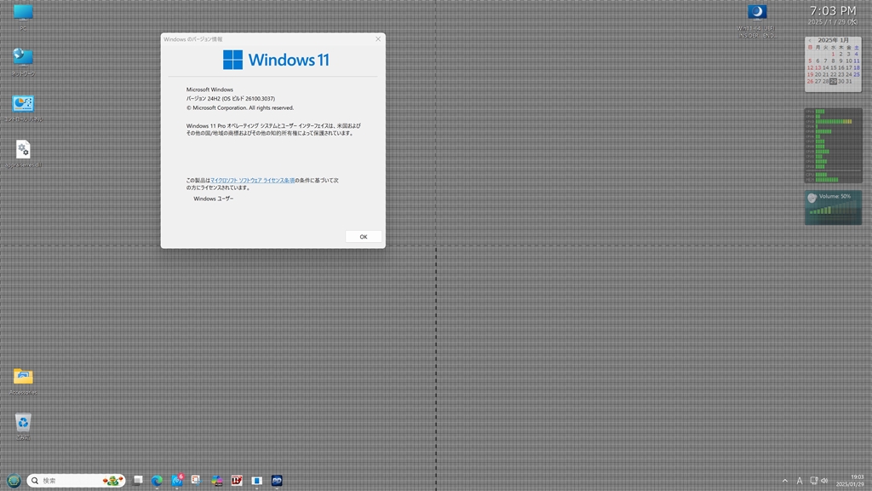Open Task View from taskbar

[x=138, y=481]
